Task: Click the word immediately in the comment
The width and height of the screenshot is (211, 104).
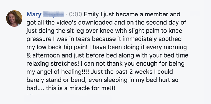Action: tap(140, 39)
